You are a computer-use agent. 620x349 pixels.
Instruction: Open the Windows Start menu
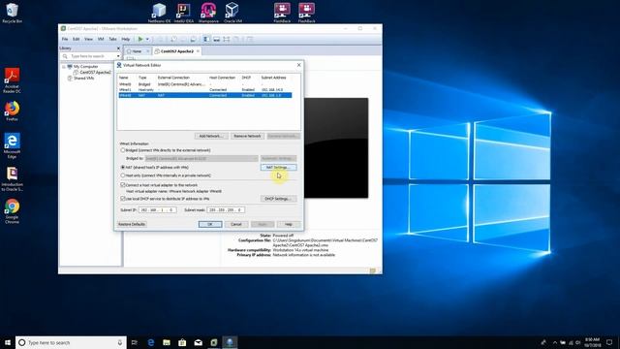click(x=8, y=342)
